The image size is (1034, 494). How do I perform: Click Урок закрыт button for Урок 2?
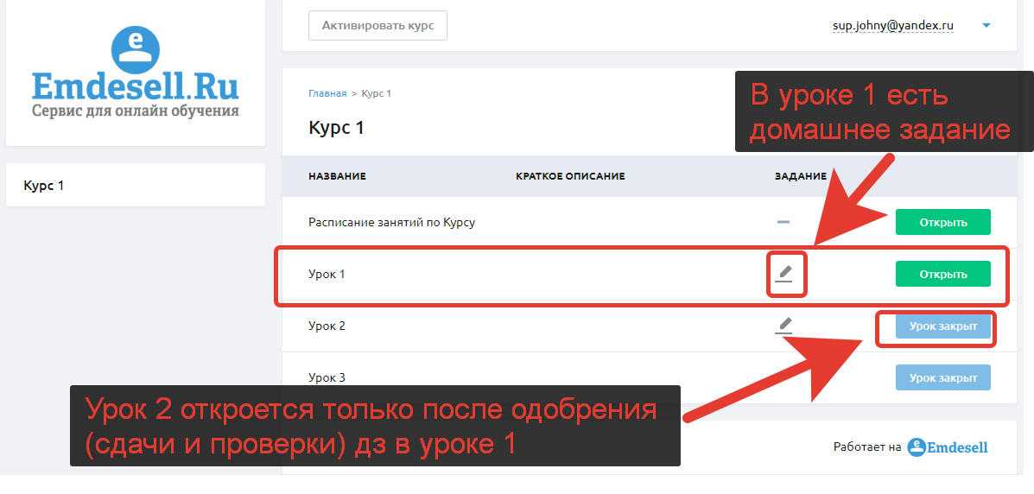tap(943, 326)
